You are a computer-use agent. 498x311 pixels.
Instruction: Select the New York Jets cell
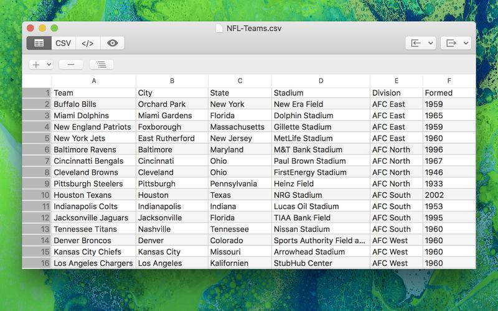[x=94, y=138]
